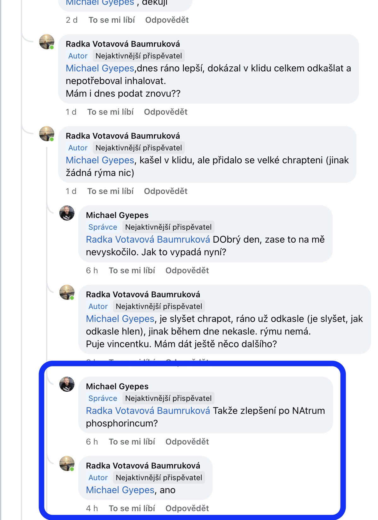Like Radka's 'ano' reply
The image size is (378, 520).
click(132, 508)
